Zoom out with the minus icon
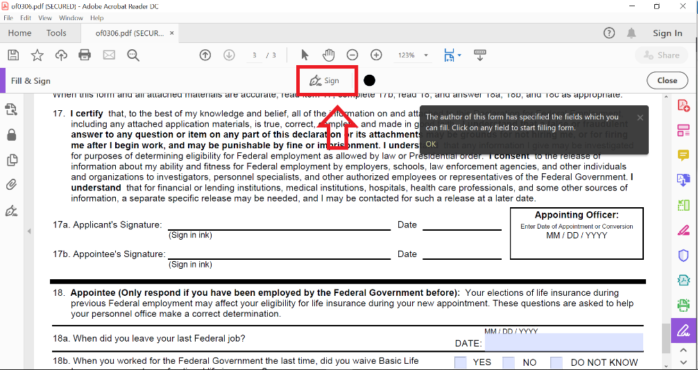Viewport: 698px width, 370px height. tap(352, 55)
